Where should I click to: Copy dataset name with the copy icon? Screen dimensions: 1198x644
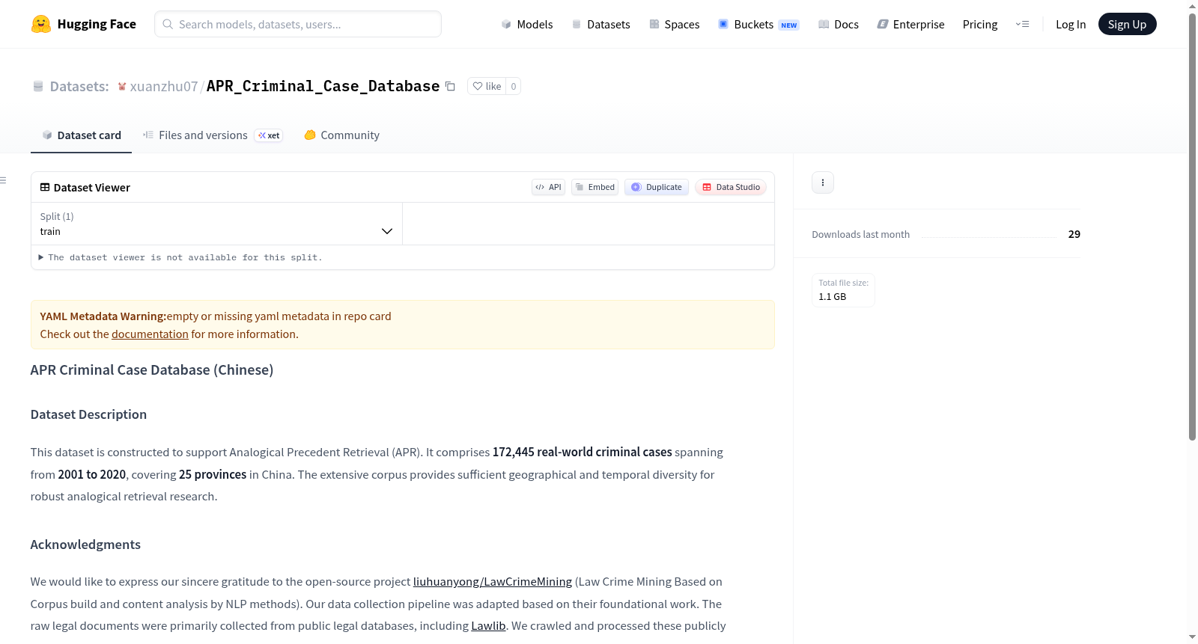(x=450, y=86)
